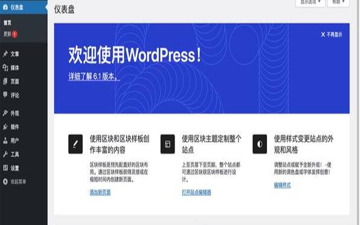Screen dimensions: 360x225
Task: Click the 打开站点编辑器 link
Action: click(x=196, y=192)
